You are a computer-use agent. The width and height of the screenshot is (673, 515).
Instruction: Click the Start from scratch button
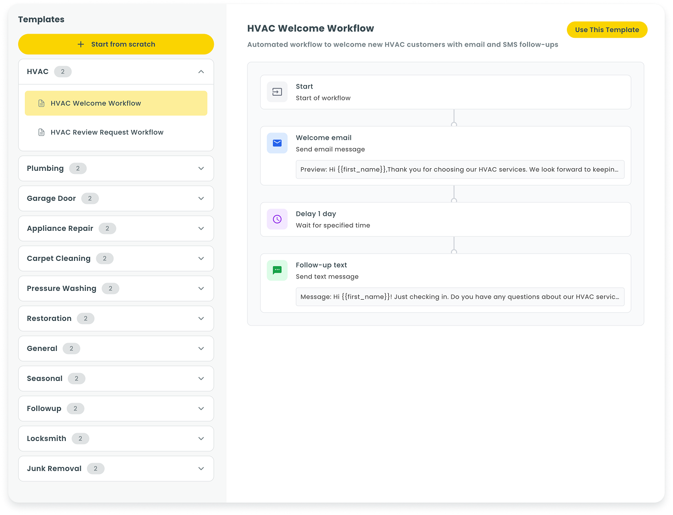(116, 44)
